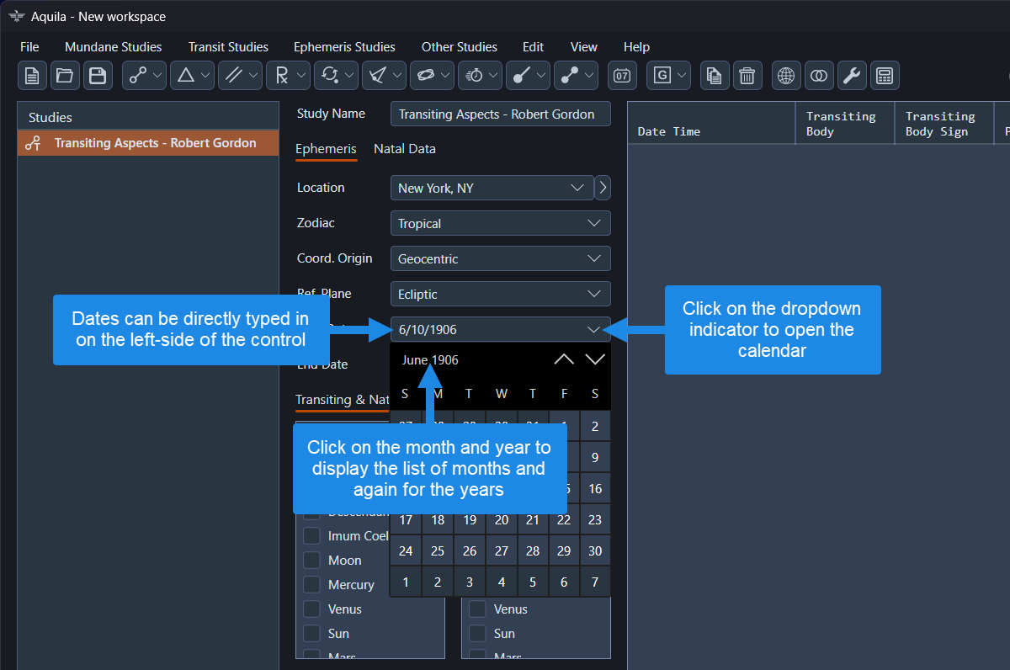The width and height of the screenshot is (1010, 670).
Task: Click the globe icon in the toolbar
Action: click(x=785, y=76)
